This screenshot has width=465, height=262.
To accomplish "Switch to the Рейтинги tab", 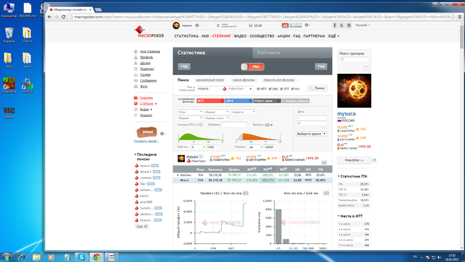I will click(268, 53).
